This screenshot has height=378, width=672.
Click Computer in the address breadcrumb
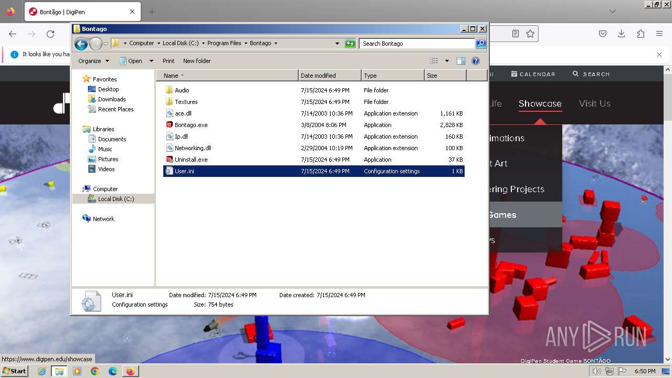coord(142,44)
